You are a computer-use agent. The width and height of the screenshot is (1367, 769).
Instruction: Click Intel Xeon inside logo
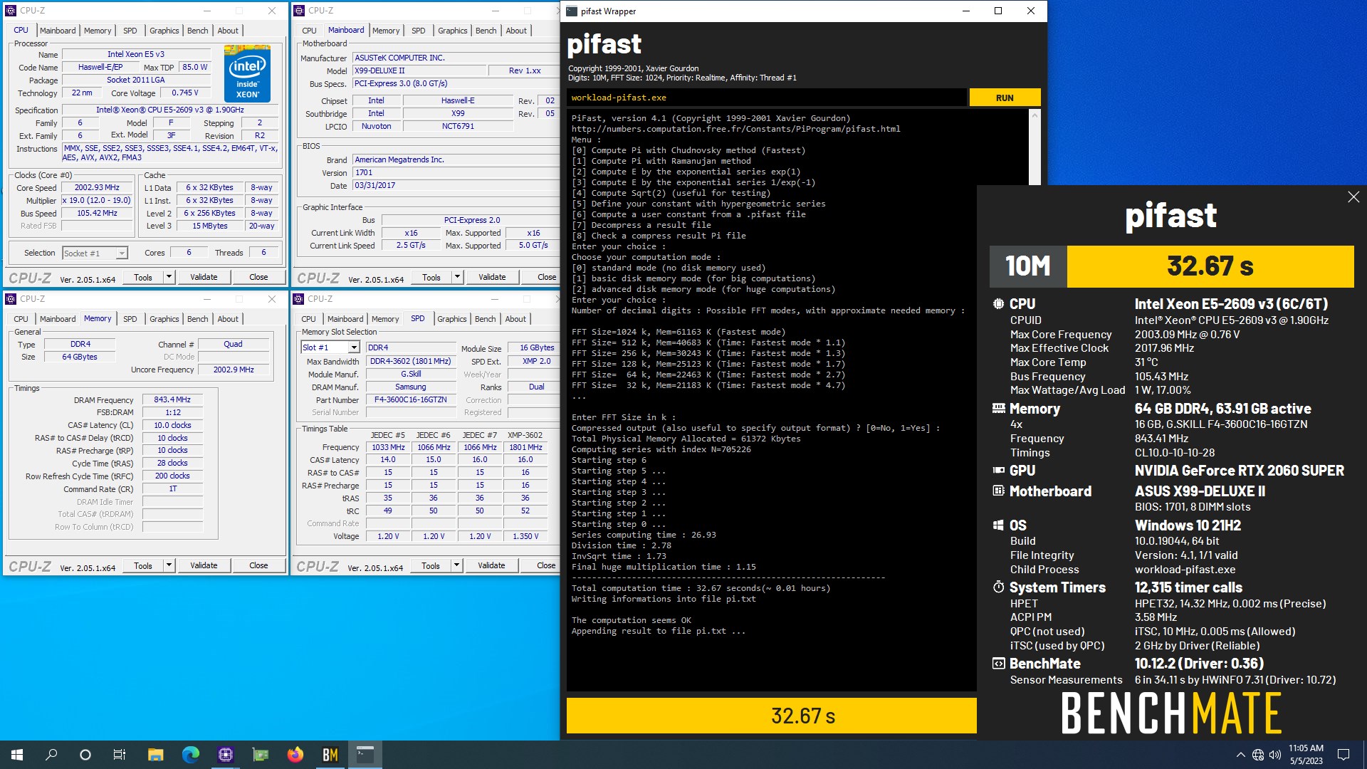click(x=247, y=74)
